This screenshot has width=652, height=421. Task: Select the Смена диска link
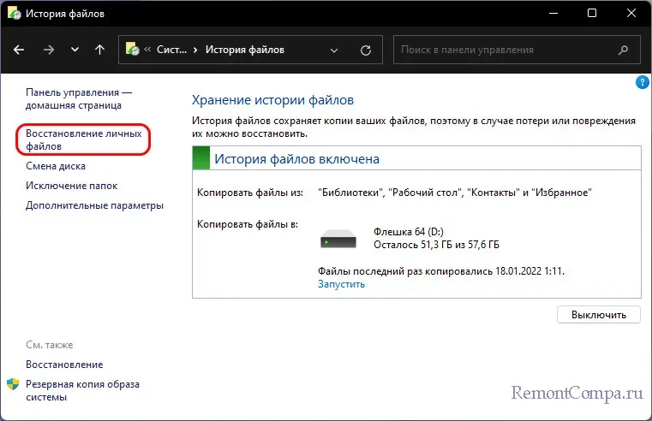click(56, 166)
